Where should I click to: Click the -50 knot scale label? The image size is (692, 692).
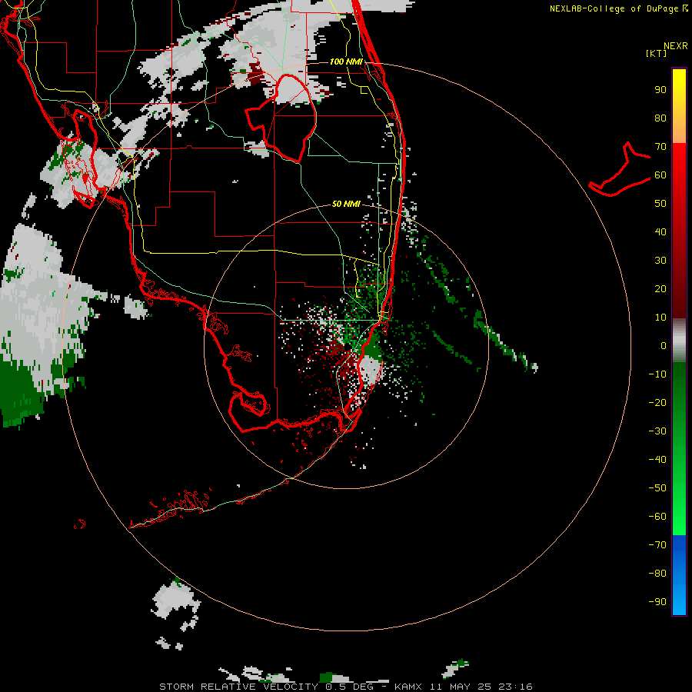[x=657, y=488]
